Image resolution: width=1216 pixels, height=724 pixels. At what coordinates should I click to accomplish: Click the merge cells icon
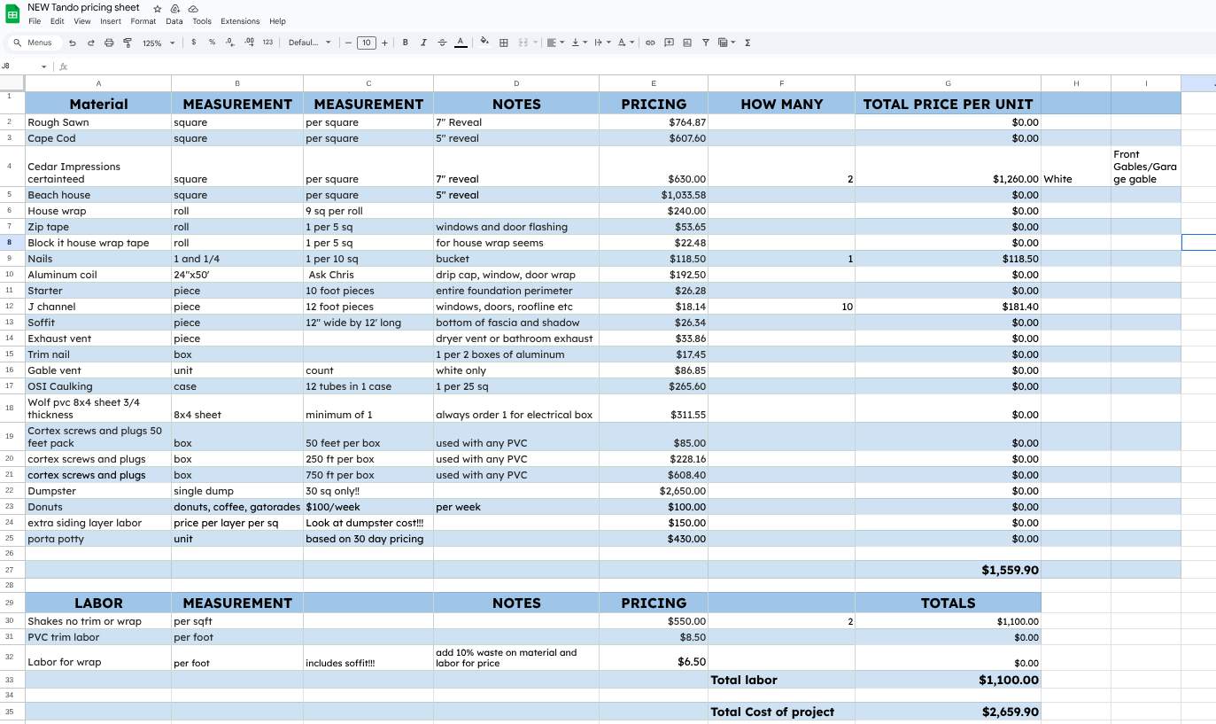(523, 43)
